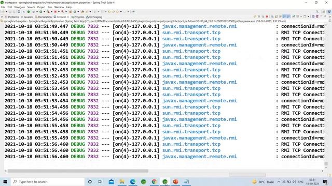Click the log line timestamped 03:51:55.459
This screenshot has width=332, height=186.
164,138
